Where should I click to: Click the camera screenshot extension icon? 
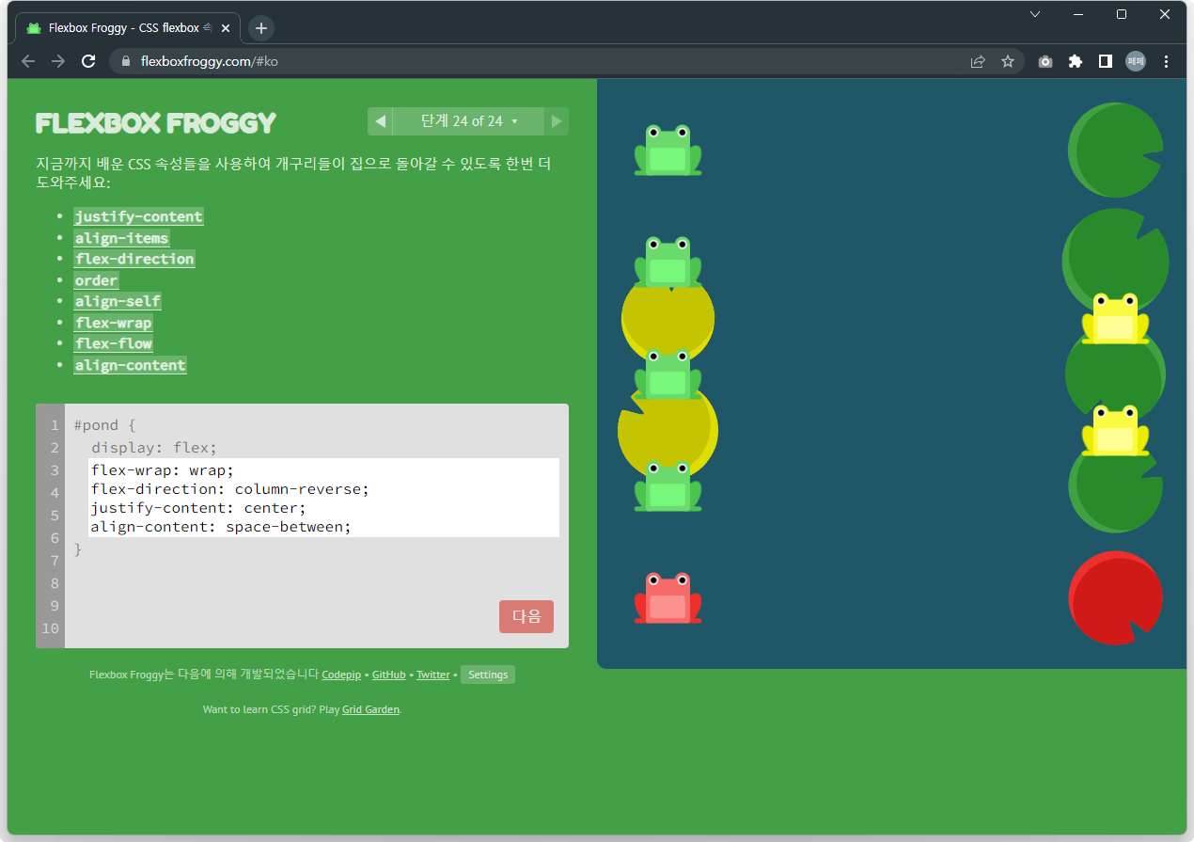[1045, 61]
